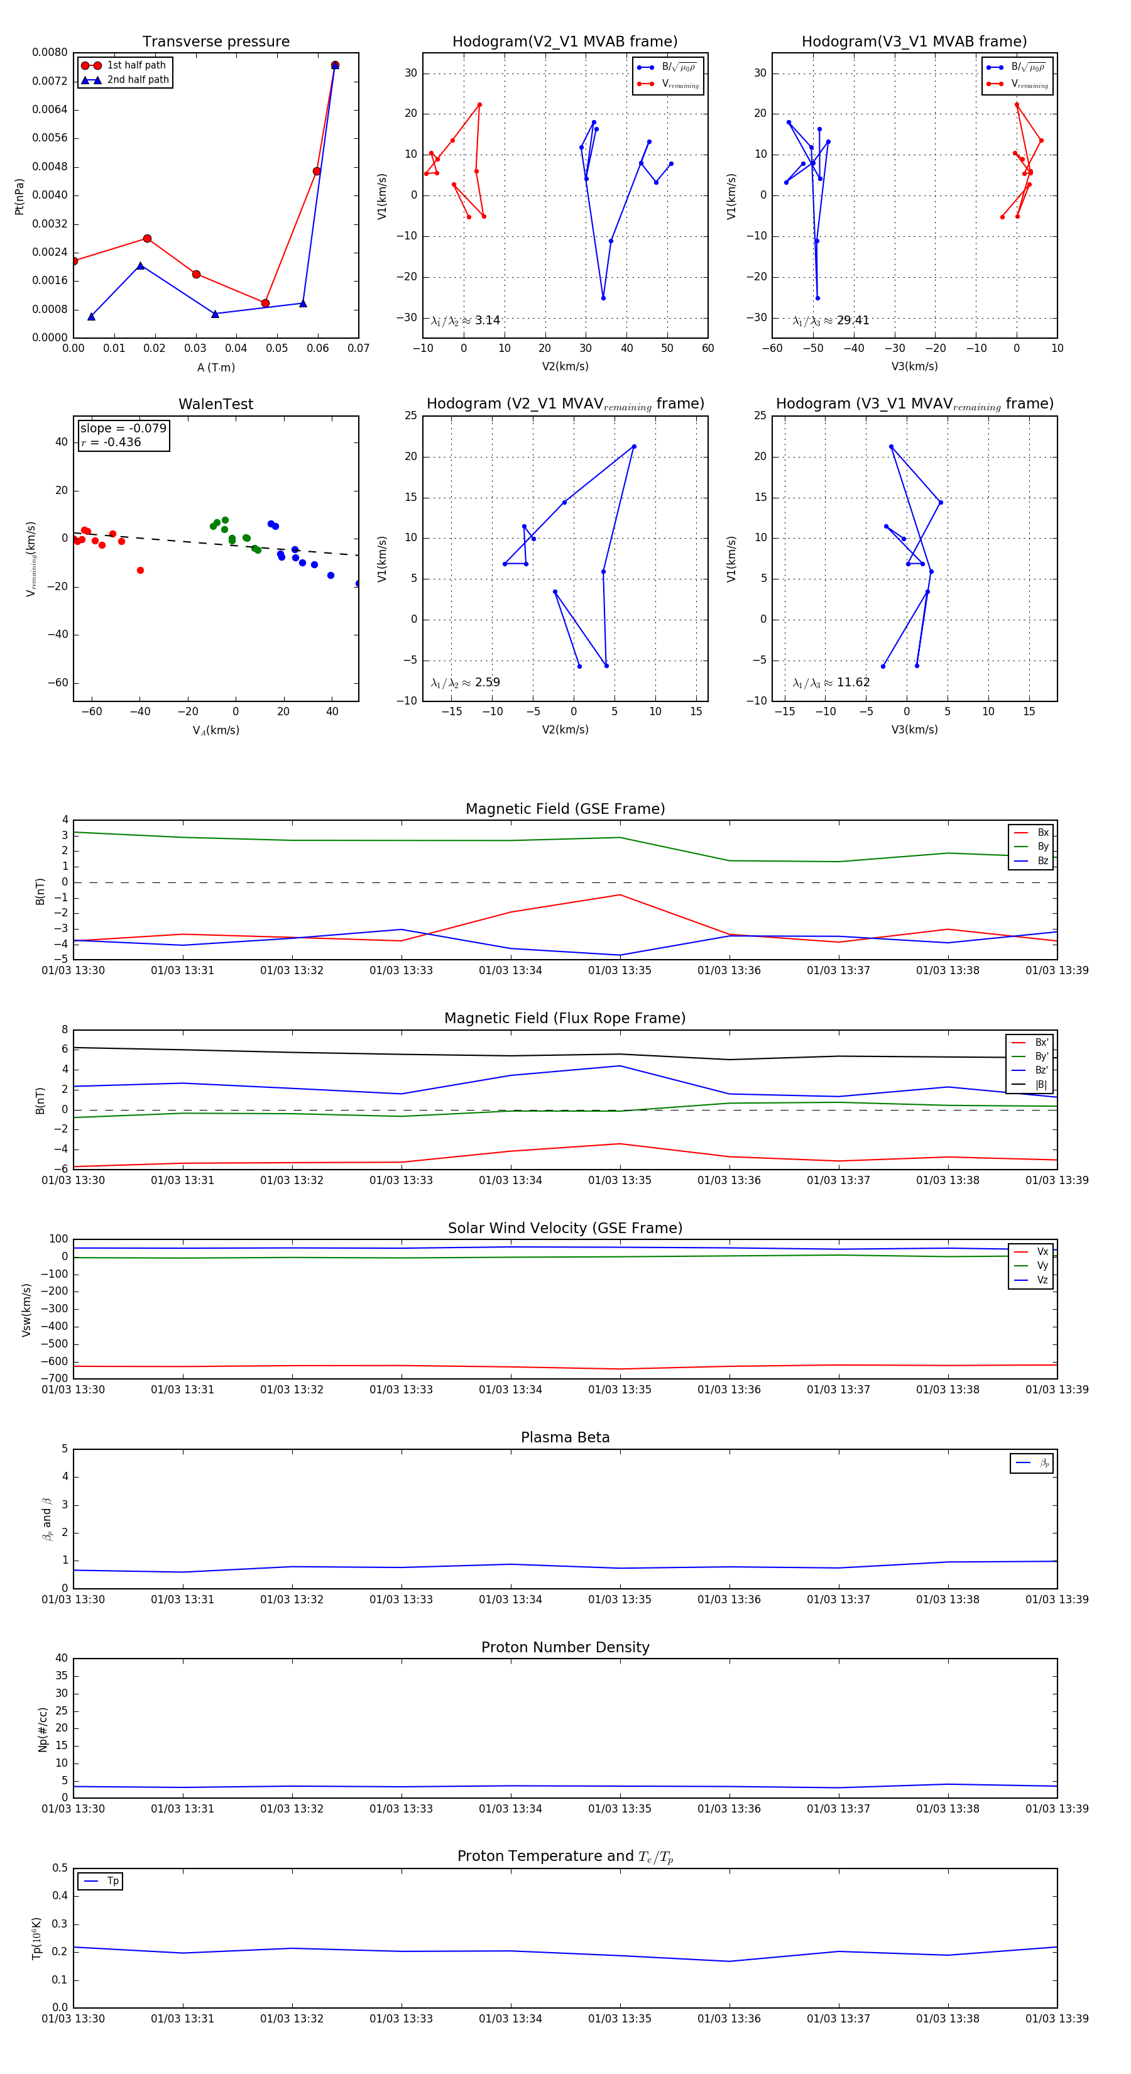Click the "Hodogram (V3_V1 MVAV remaining frame)" title
1131x2074 pixels.
click(x=914, y=404)
